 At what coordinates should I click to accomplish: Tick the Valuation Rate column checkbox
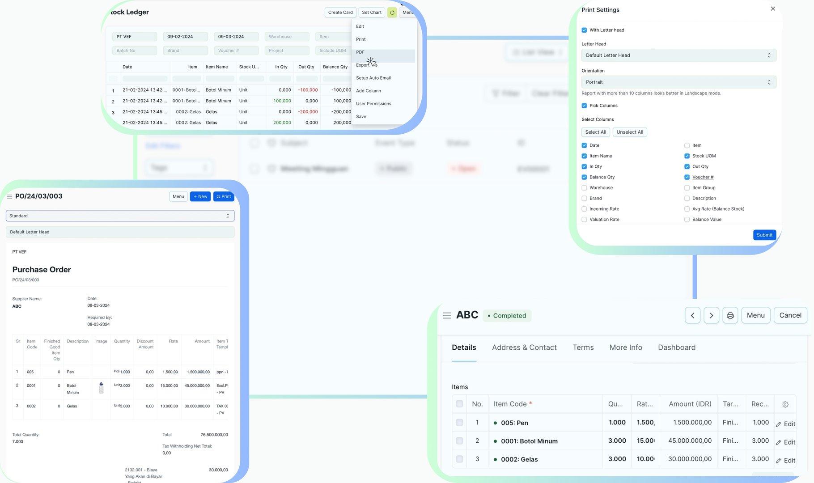pos(584,220)
